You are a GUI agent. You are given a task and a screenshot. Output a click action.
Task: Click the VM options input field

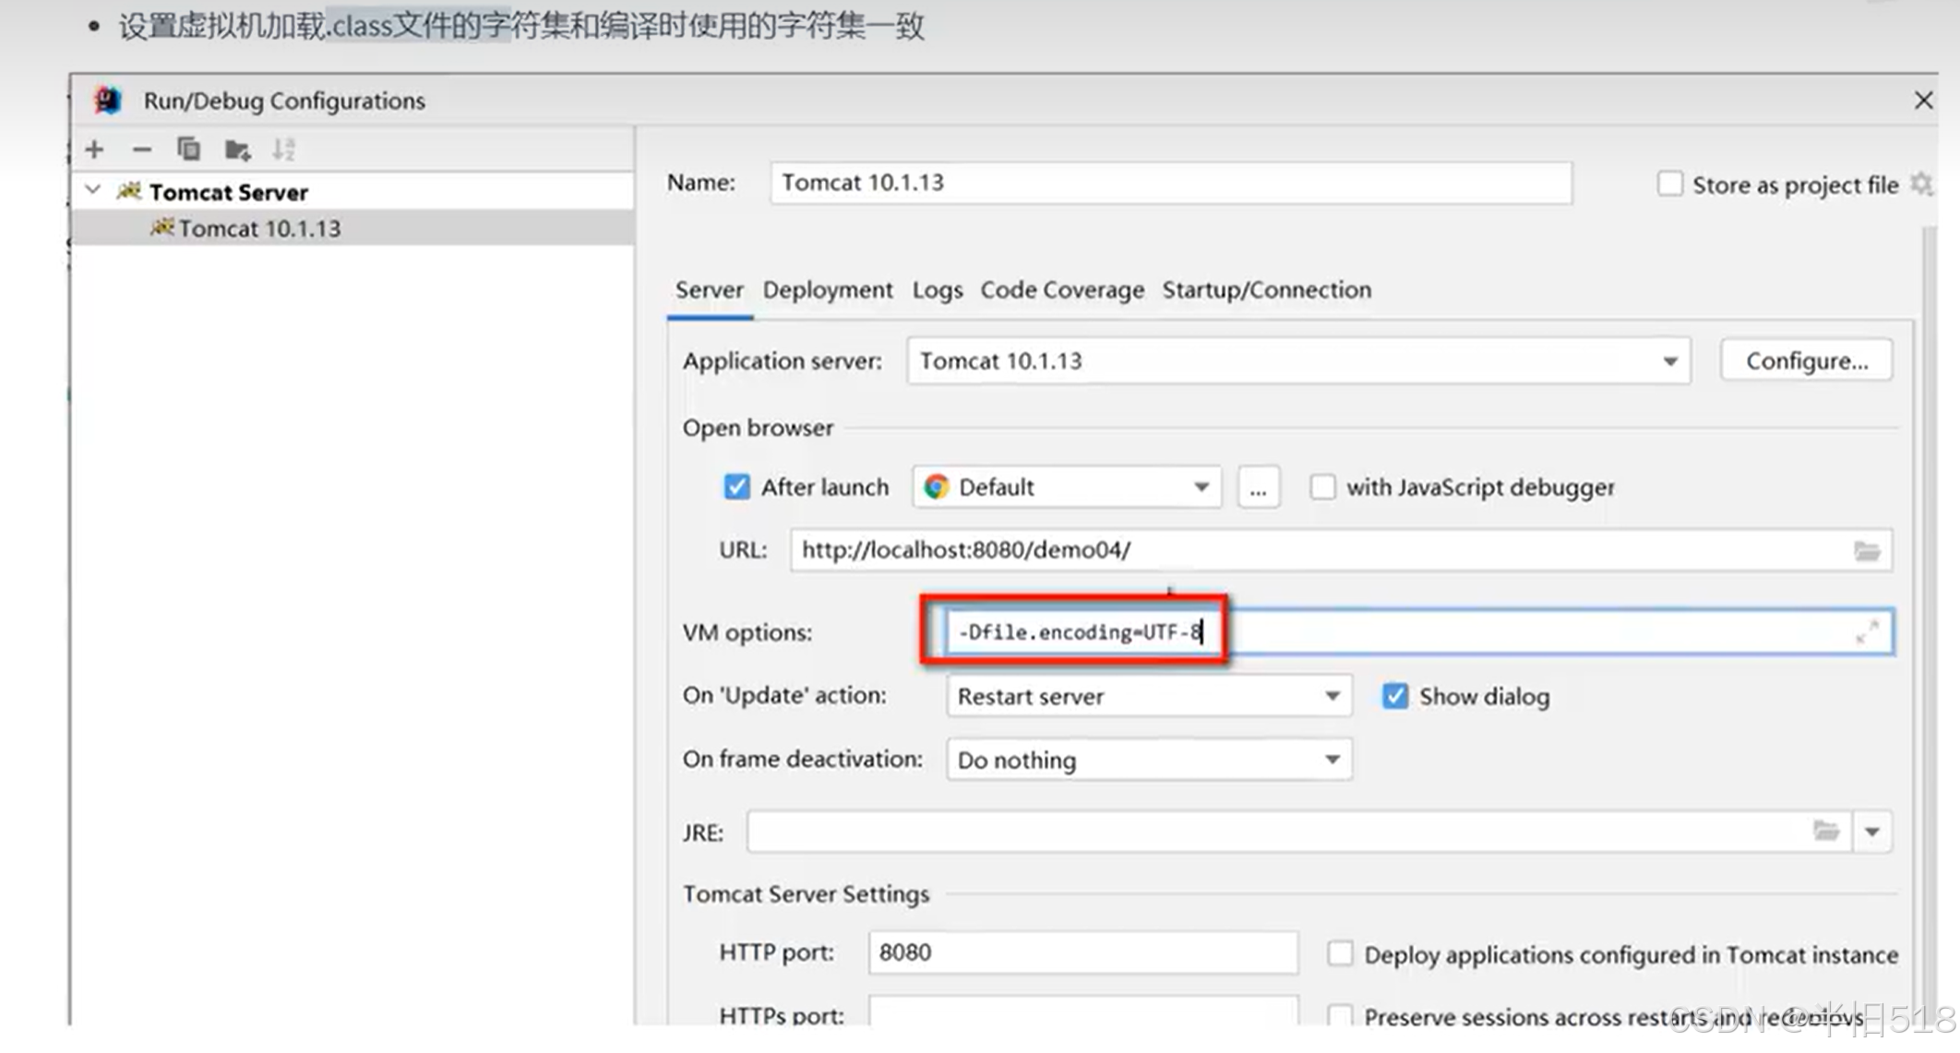click(x=1419, y=632)
